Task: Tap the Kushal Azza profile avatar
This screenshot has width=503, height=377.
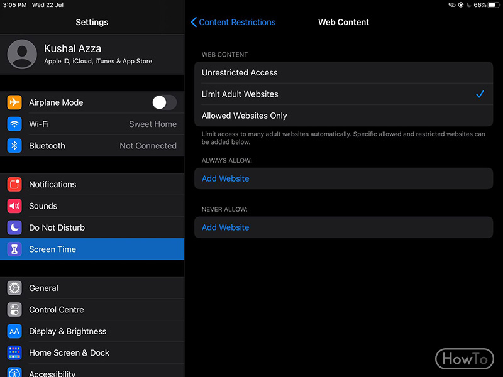Action: tap(22, 54)
